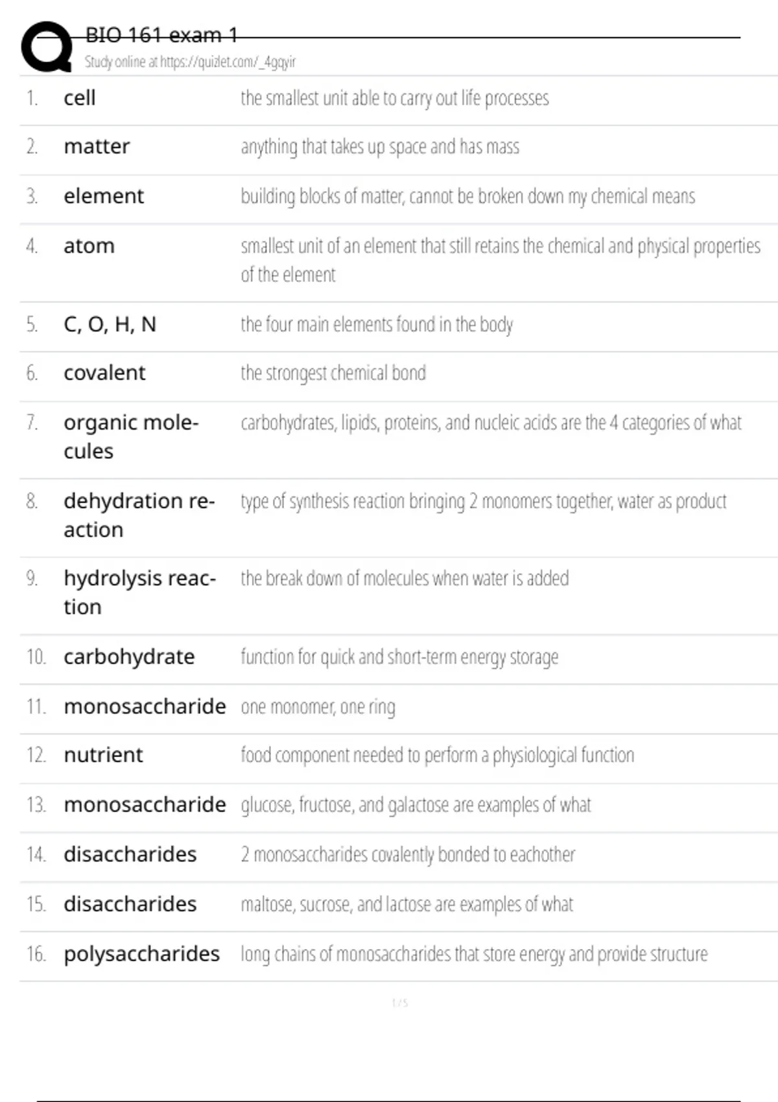The width and height of the screenshot is (778, 1102).
Task: Click the 'dehydration reaction' term
Action: click(x=139, y=515)
